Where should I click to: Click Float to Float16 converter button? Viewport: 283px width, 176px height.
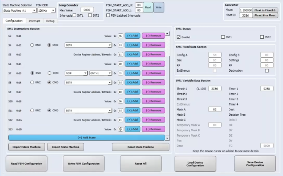pos(265,10)
